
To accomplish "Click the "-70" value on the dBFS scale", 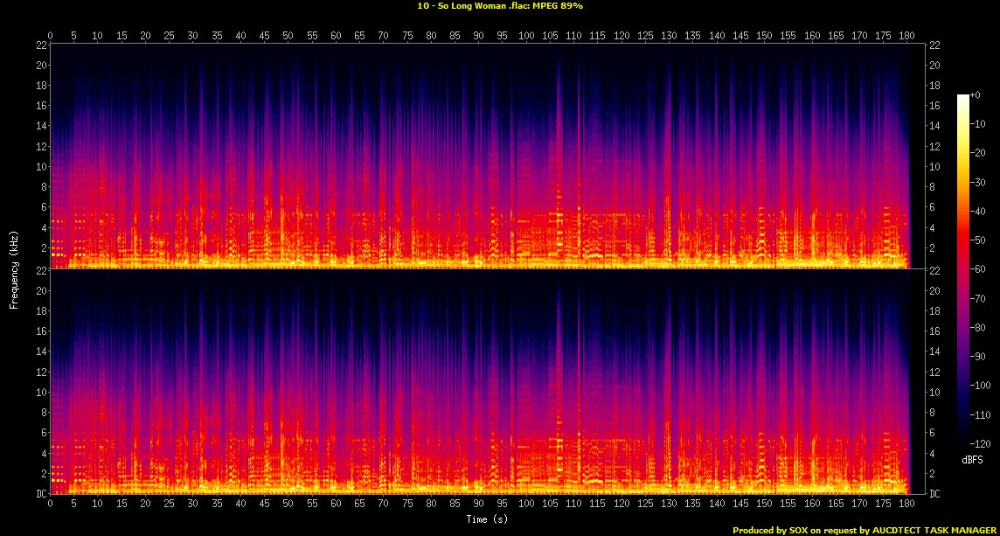I will 977,298.
